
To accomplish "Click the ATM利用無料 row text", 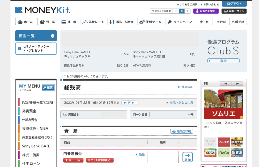I will click(142, 66).
